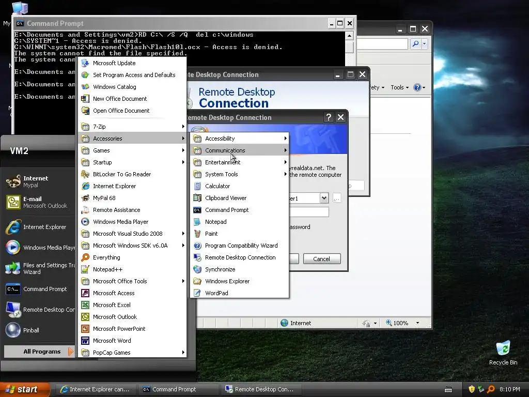Open Windows Catalog entry
Screen dimensions: 529x397
[132, 87]
